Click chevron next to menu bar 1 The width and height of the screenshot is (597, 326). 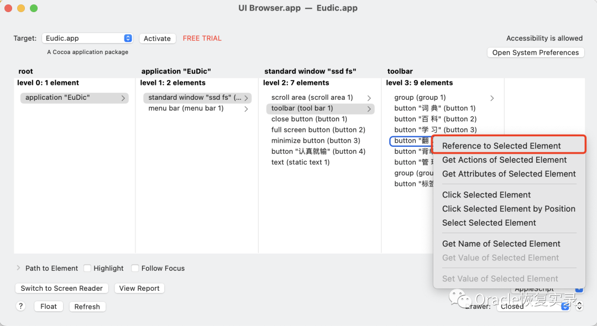pos(246,109)
